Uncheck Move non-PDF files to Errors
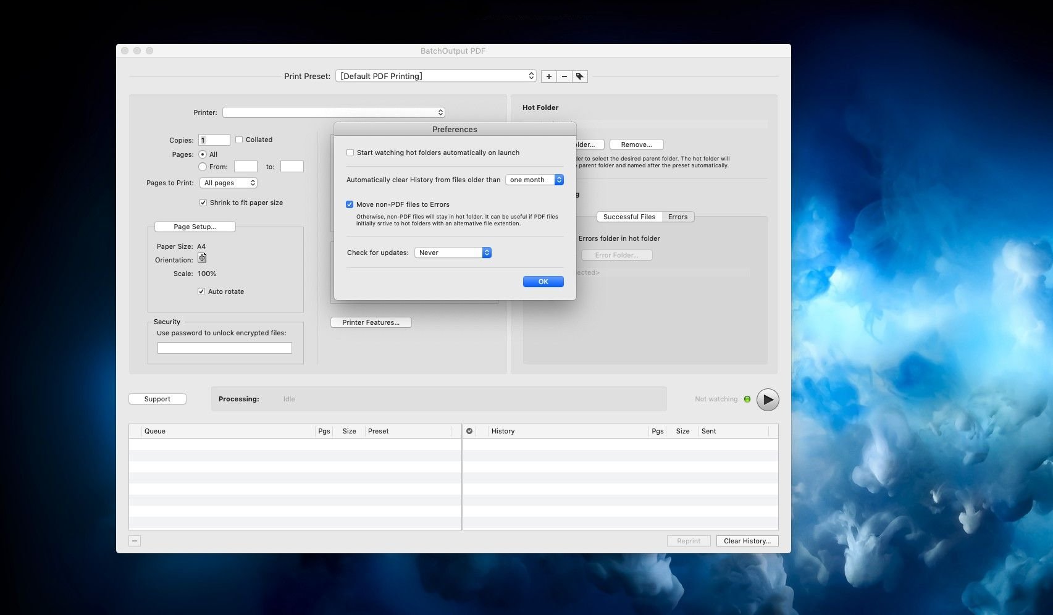Screen dimensions: 1053x615 pyautogui.click(x=350, y=204)
